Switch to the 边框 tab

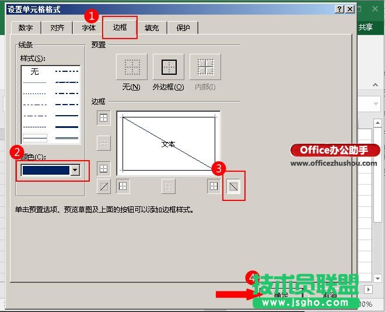[120, 27]
